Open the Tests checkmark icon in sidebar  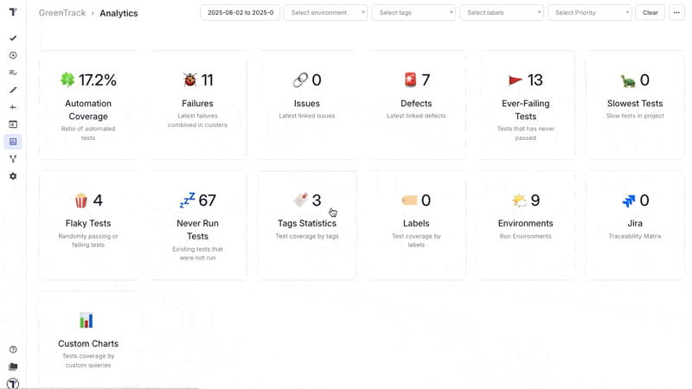click(x=13, y=38)
